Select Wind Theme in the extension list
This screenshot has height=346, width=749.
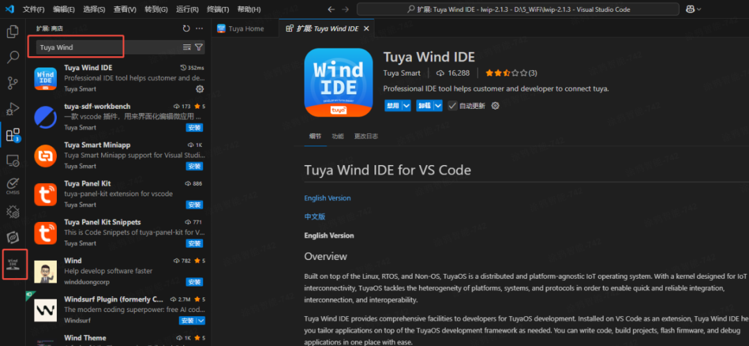[119, 339]
